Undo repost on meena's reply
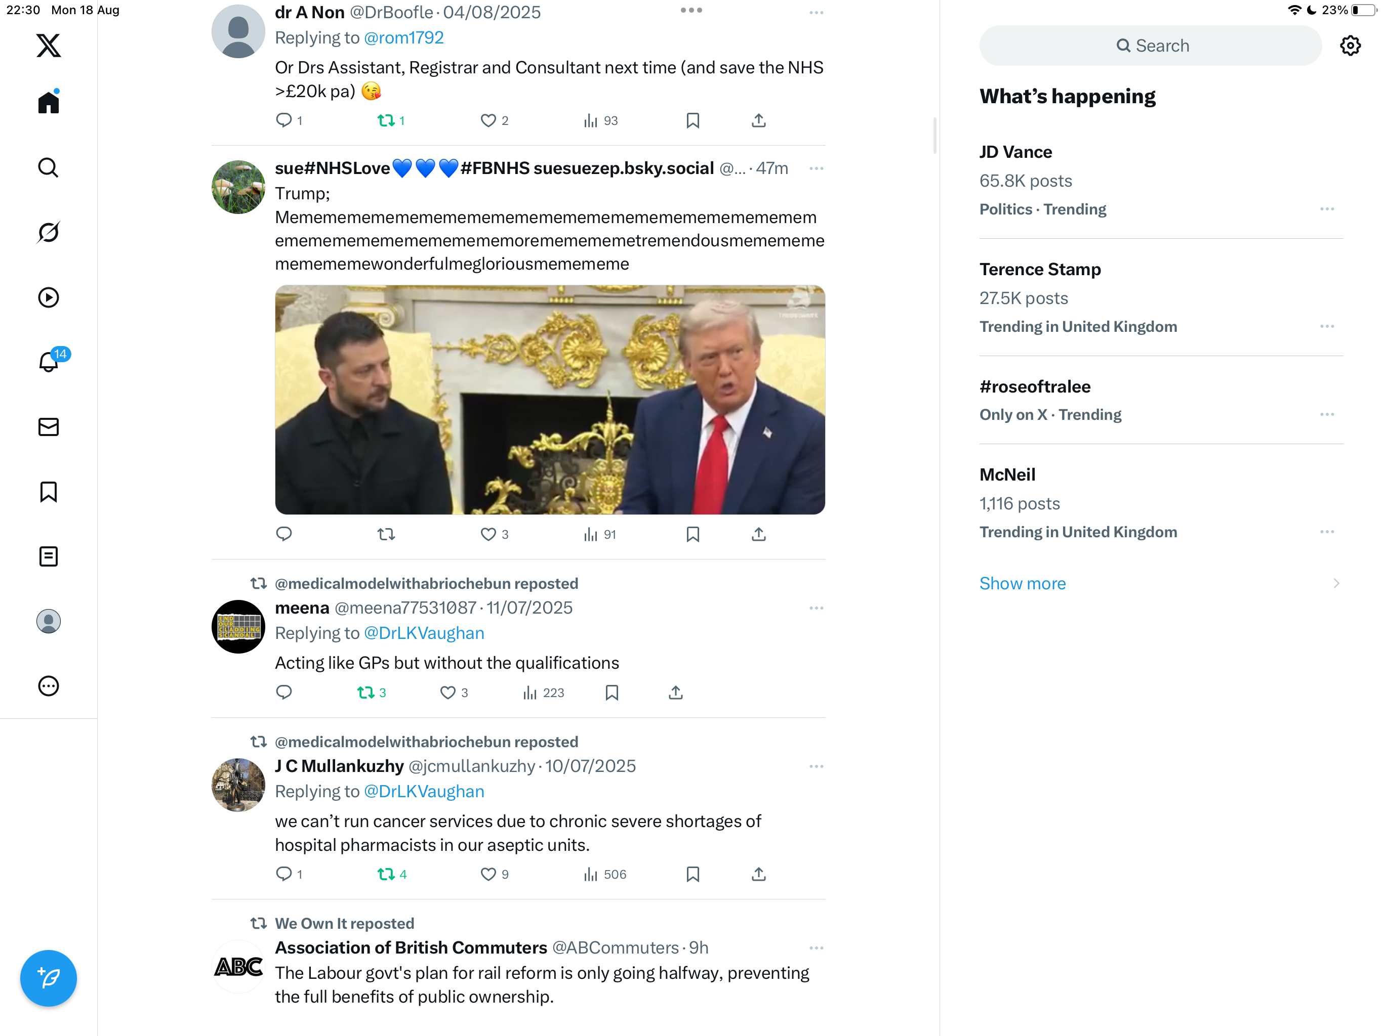Image resolution: width=1383 pixels, height=1036 pixels. [372, 693]
